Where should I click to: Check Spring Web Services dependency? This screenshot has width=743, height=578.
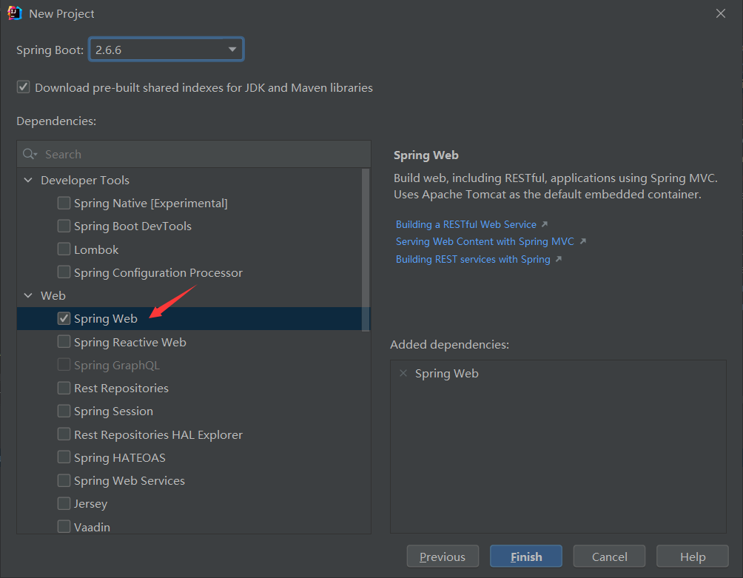[64, 480]
